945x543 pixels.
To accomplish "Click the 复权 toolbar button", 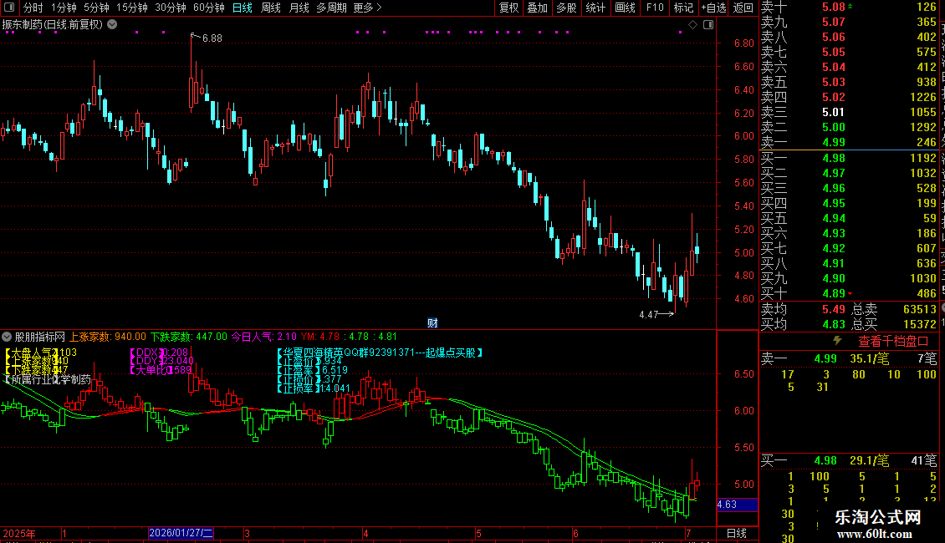I will 508,8.
